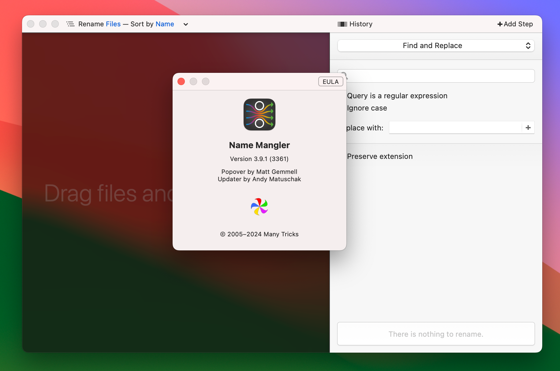Click 'Updater by Andy Matuschak' credit

[x=259, y=179]
